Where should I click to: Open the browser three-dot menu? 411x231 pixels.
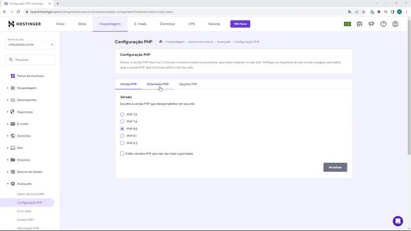[x=407, y=12]
